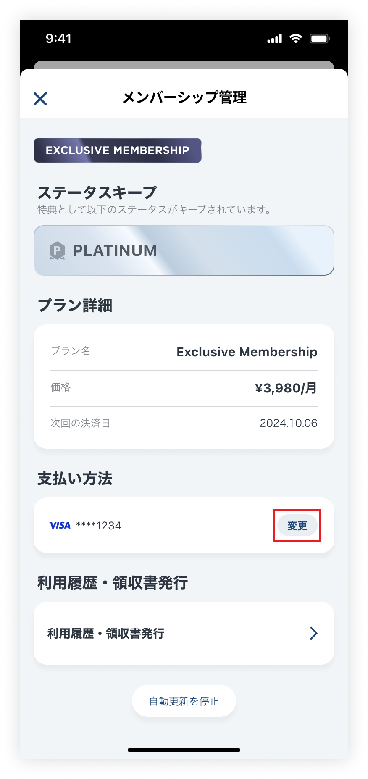This screenshot has height=779, width=368.
Task: Open 利用履歴・領収書発行 chevron arrow
Action: 313,633
